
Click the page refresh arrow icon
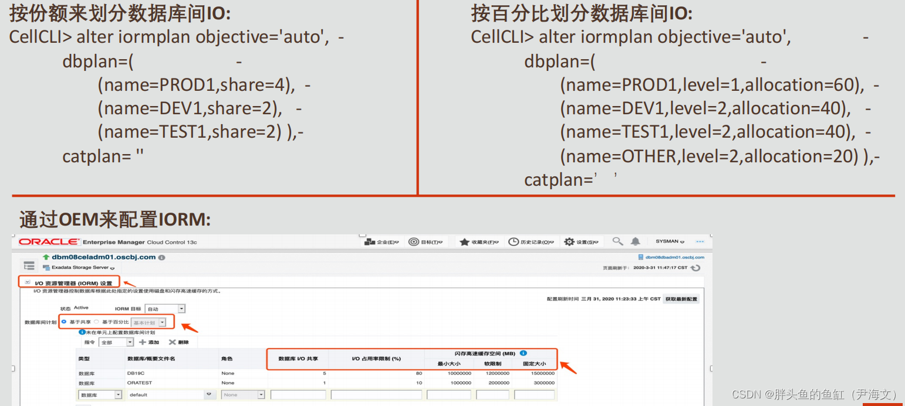click(695, 268)
